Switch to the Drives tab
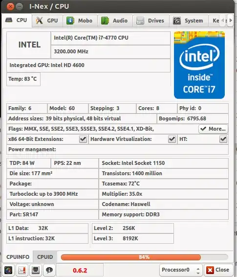Image resolution: width=237 pixels, height=277 pixels. [151, 21]
